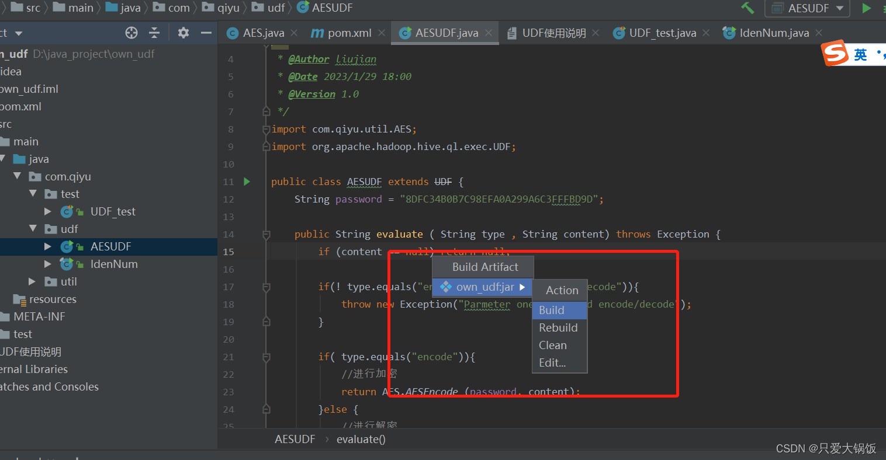This screenshot has height=460, width=886.
Task: Collapse the com.qiyu package node
Action: pos(18,176)
